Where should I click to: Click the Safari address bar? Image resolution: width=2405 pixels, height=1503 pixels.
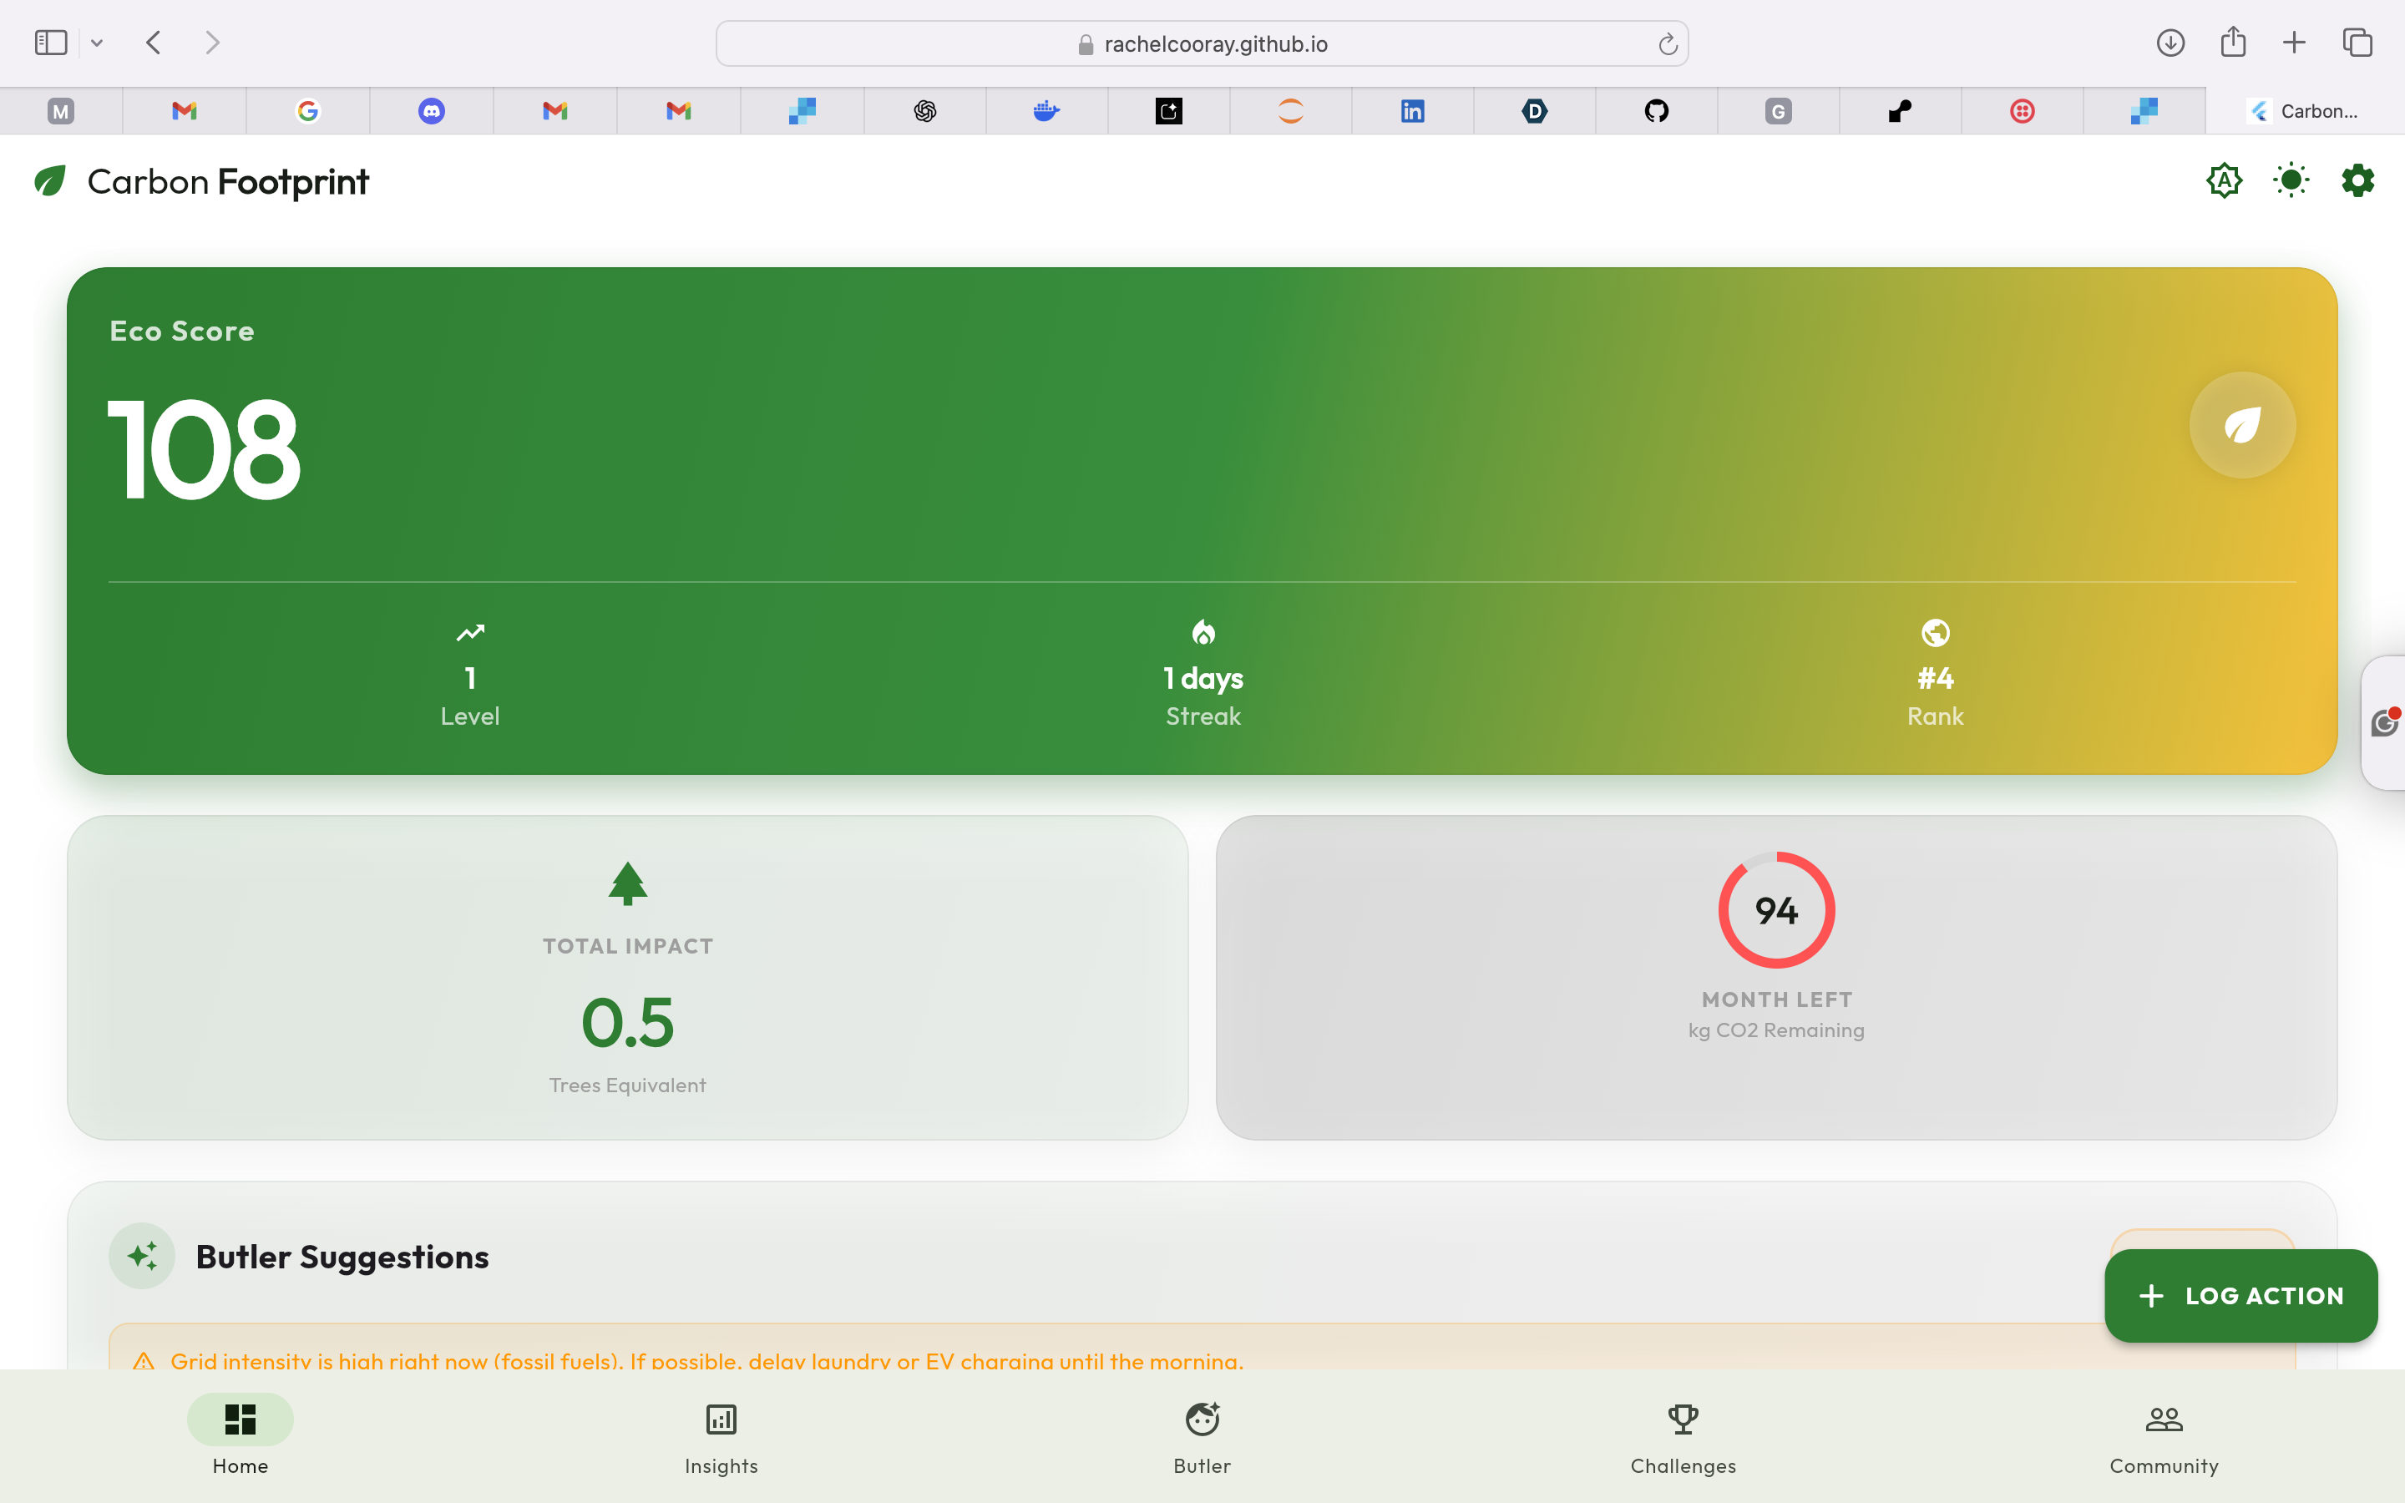click(x=1202, y=43)
